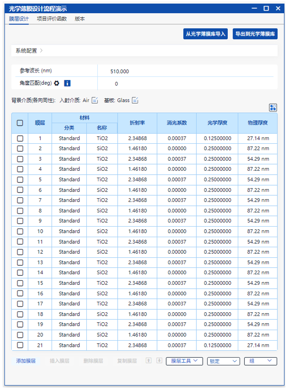Screen dimensions: 288x390
Task: Click the reference wavelength field showing 510.000
Action: click(x=120, y=72)
